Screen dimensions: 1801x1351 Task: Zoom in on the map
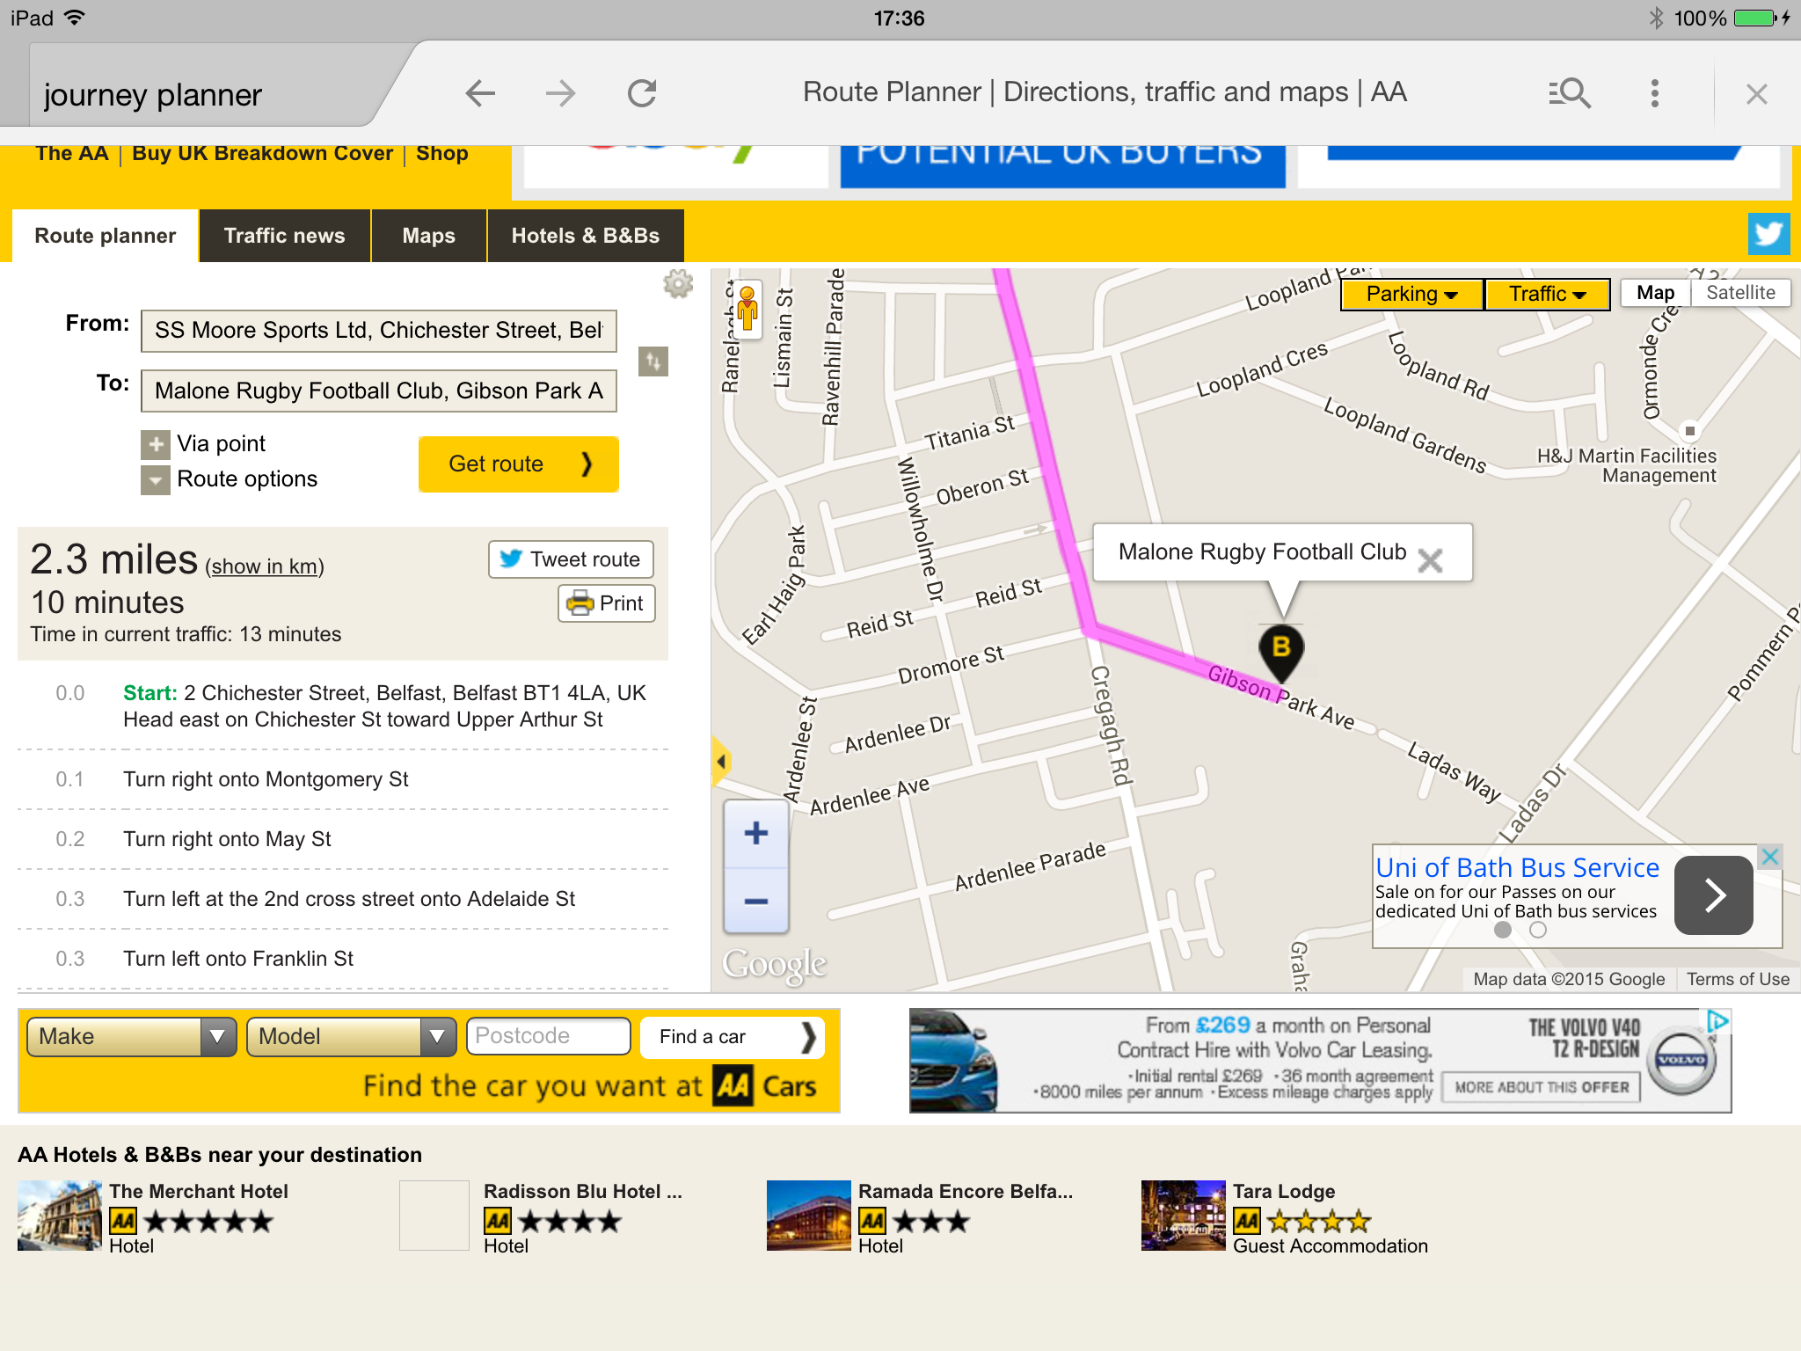[x=756, y=832]
